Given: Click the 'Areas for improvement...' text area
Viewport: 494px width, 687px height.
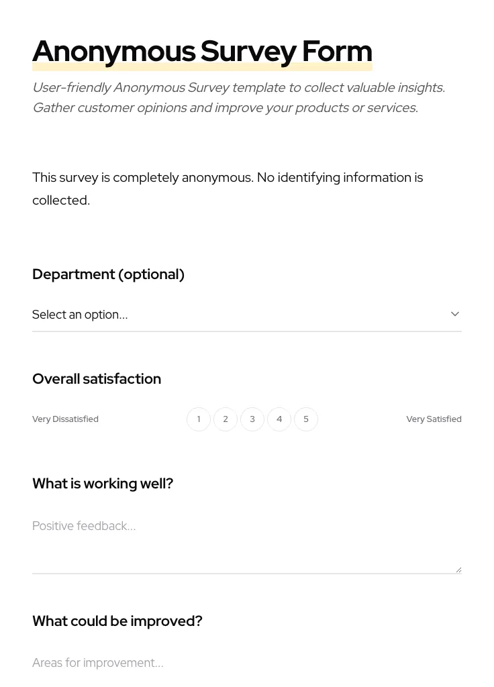Looking at the screenshot, I should click(247, 664).
